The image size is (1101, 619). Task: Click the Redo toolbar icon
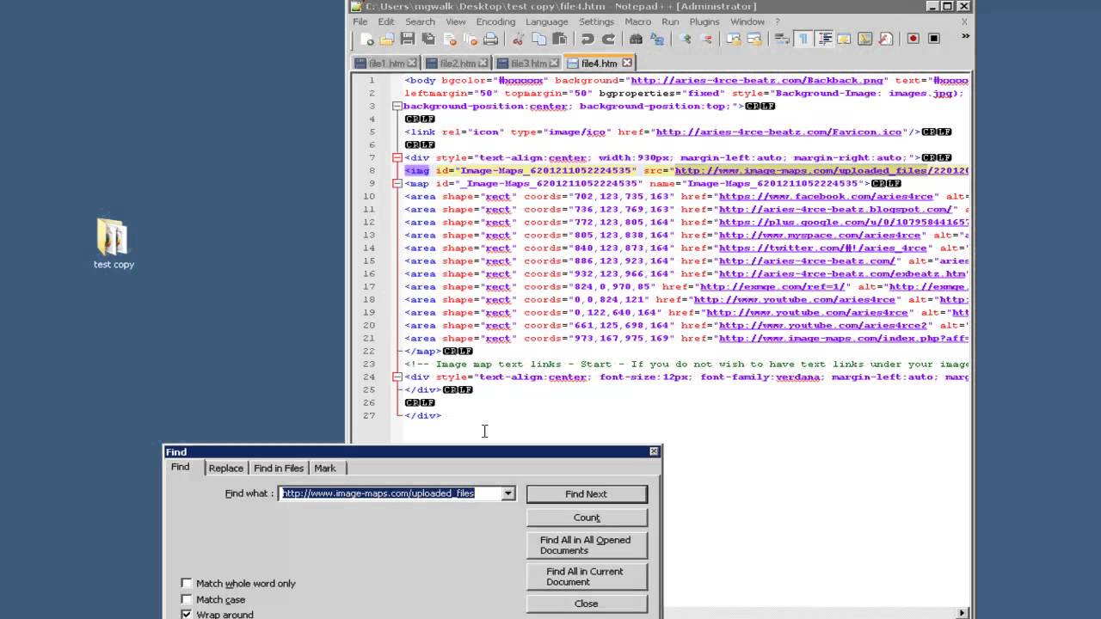coord(608,39)
